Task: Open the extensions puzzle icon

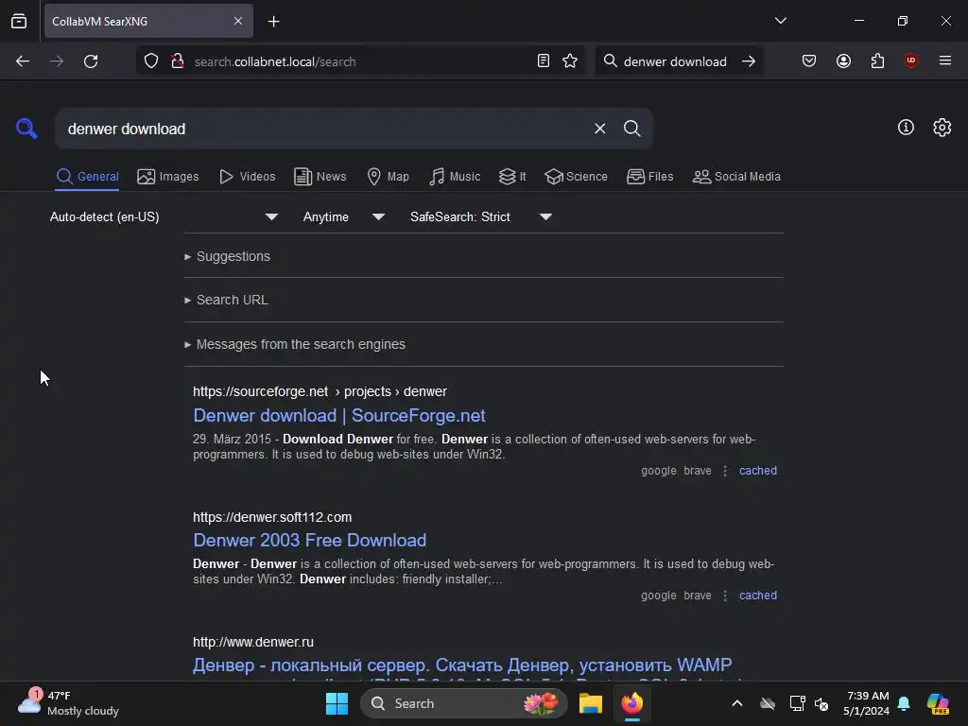Action: click(877, 60)
